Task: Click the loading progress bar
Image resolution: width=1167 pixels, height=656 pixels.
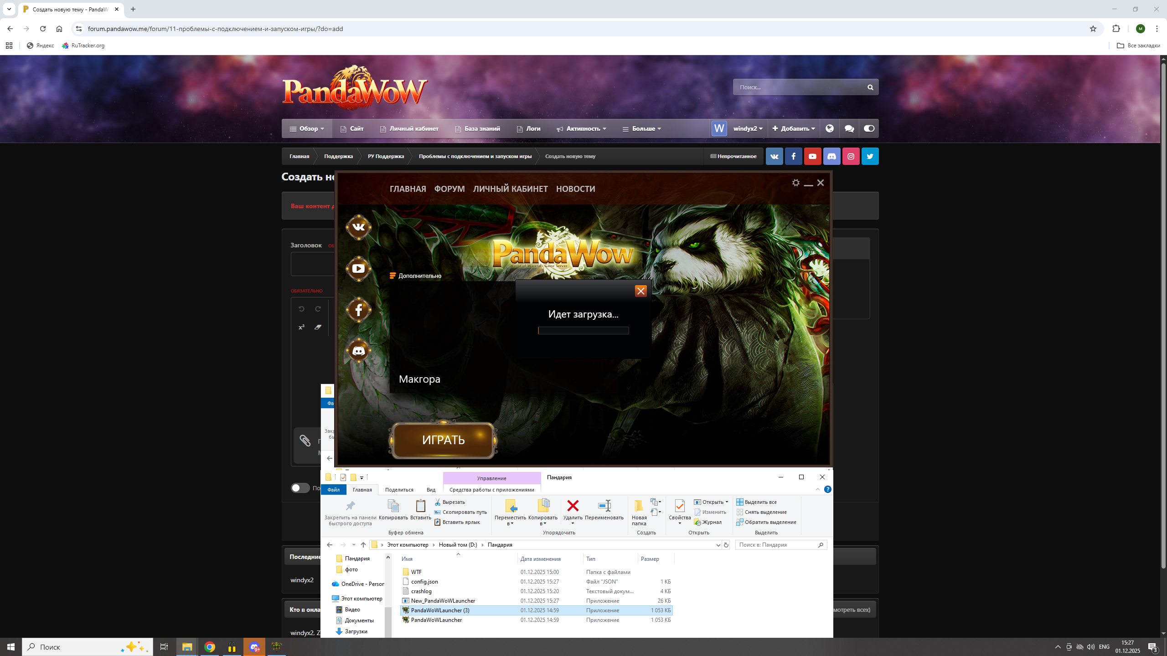Action: [583, 330]
